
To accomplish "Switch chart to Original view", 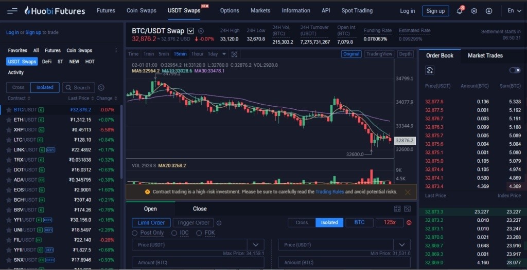I will pyautogui.click(x=351, y=54).
